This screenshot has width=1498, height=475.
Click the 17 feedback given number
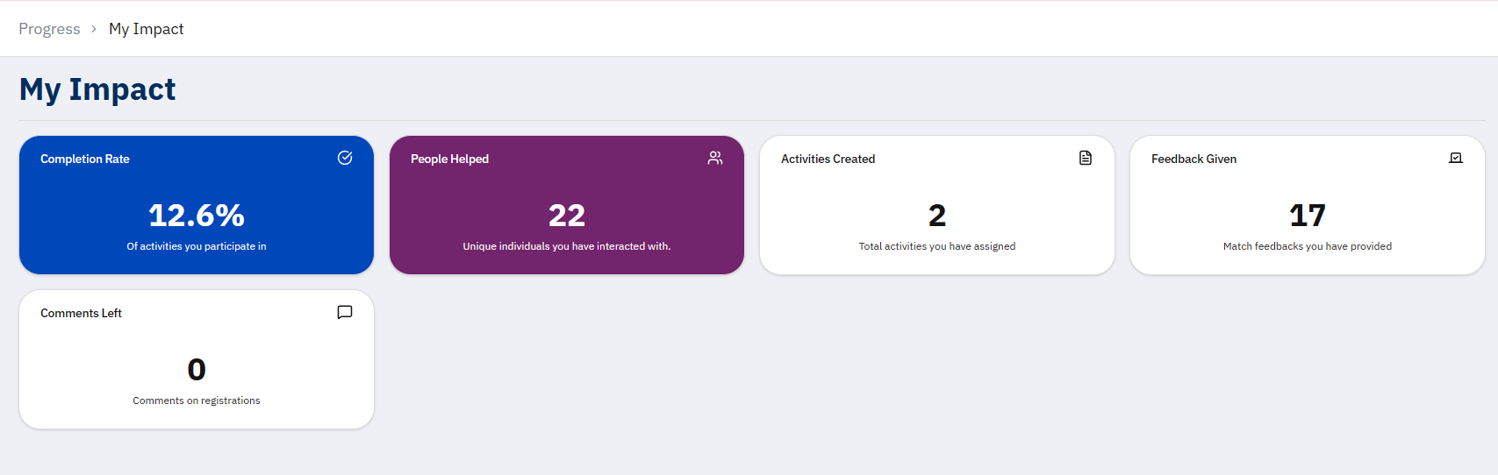pos(1308,215)
